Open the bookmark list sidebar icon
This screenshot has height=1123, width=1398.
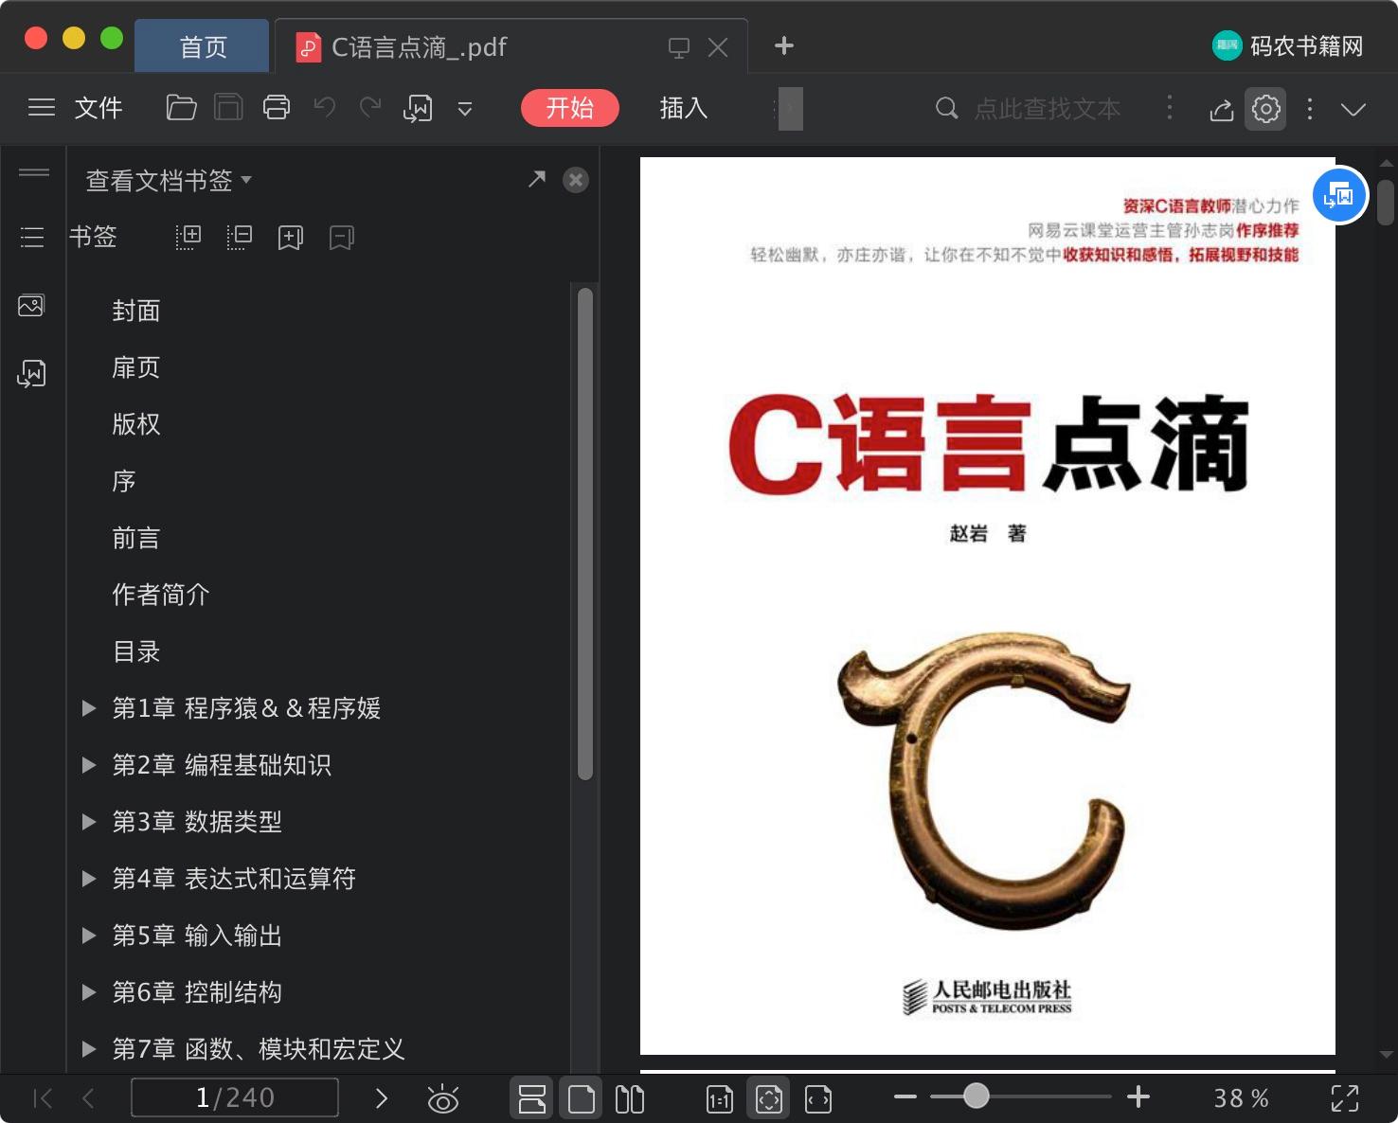point(32,237)
